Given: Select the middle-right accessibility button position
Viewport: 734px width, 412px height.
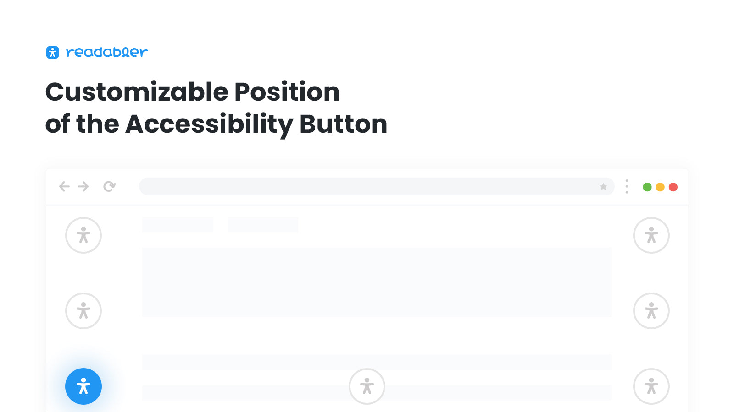Looking at the screenshot, I should tap(651, 311).
